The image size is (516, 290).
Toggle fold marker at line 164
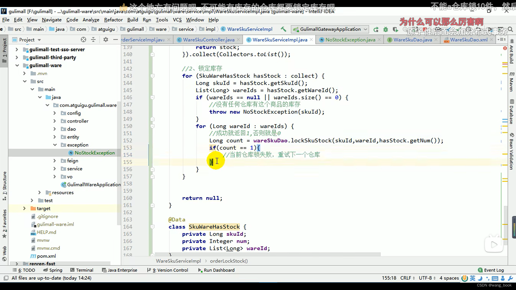tap(152, 227)
